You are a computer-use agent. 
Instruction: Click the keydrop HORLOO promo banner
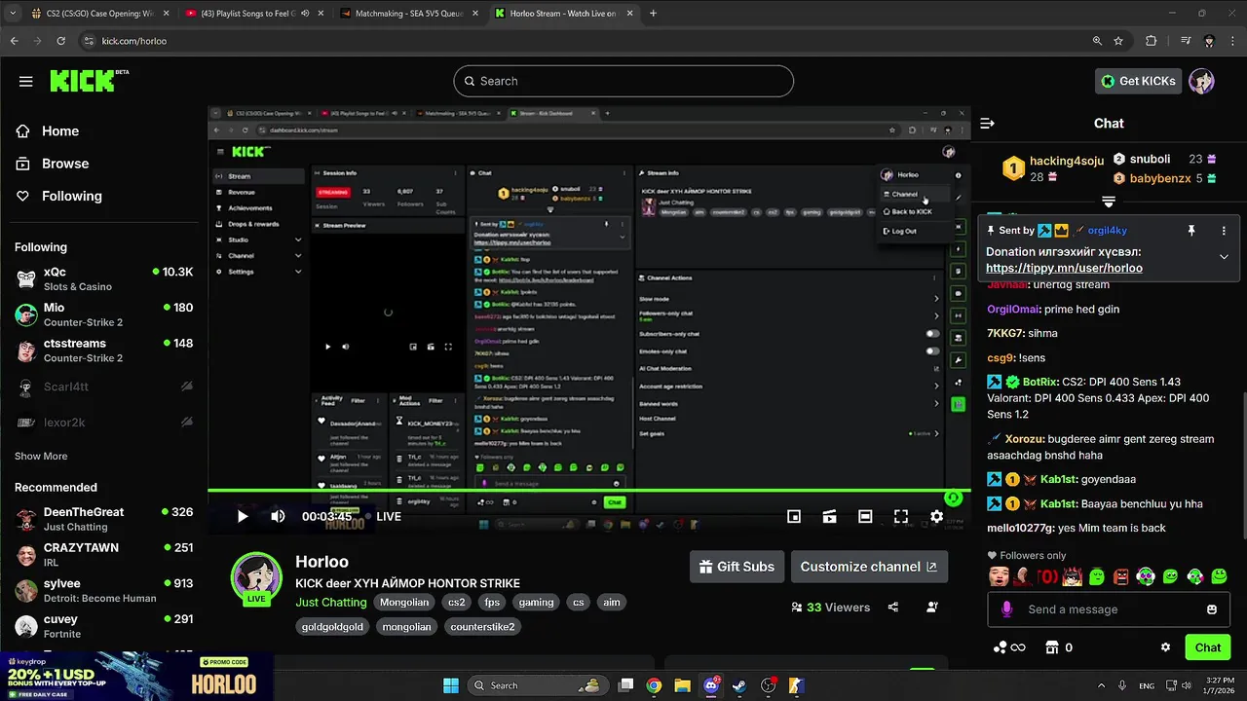click(134, 677)
